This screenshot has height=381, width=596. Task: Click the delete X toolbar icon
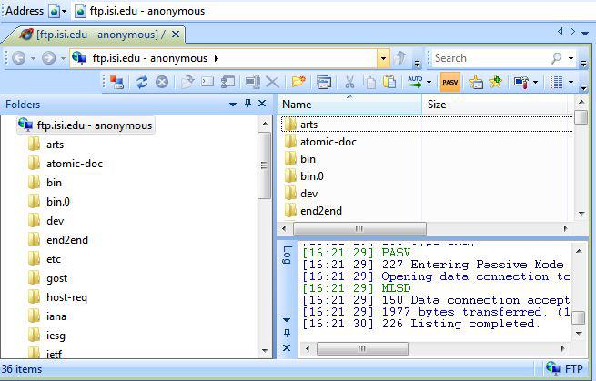(272, 82)
